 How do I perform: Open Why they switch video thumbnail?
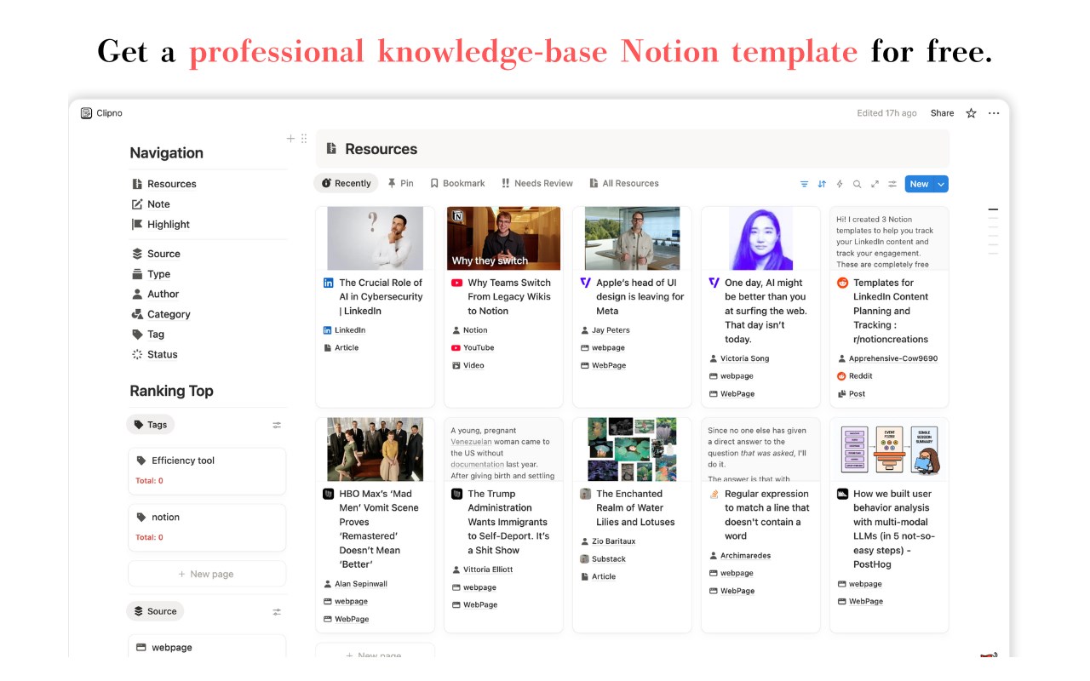[503, 238]
